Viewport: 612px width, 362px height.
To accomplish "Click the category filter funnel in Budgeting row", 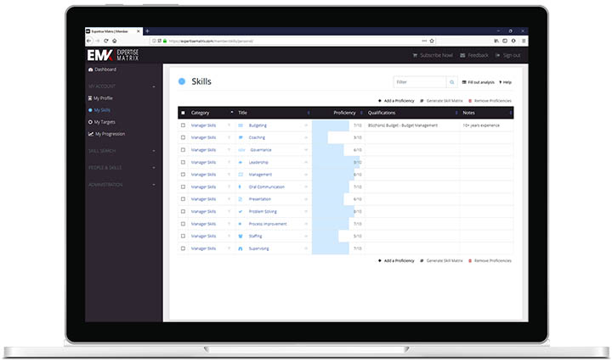I will pos(229,125).
